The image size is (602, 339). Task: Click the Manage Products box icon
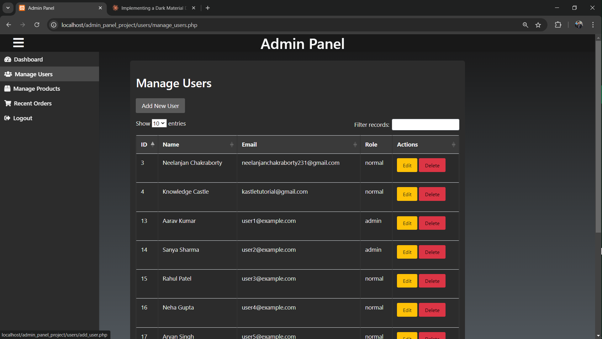(x=8, y=89)
